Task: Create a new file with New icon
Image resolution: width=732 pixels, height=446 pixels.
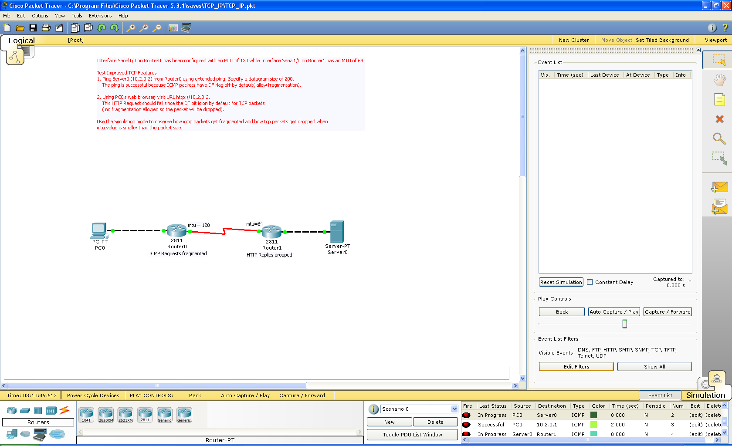Action: point(7,28)
